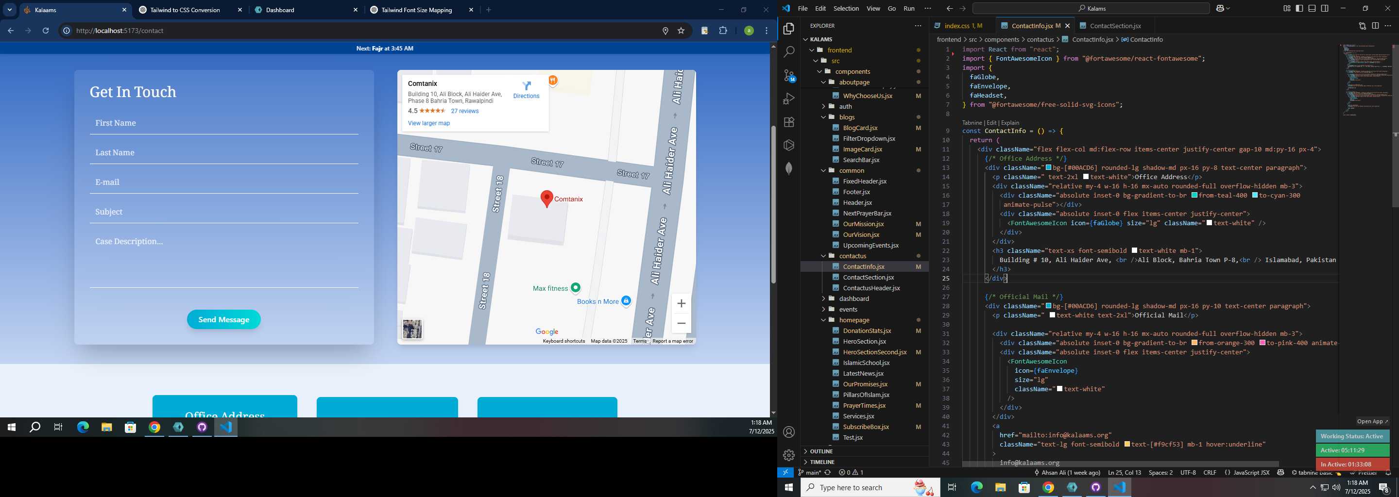Open a new browser tab
The width and height of the screenshot is (1399, 497).
coord(489,10)
